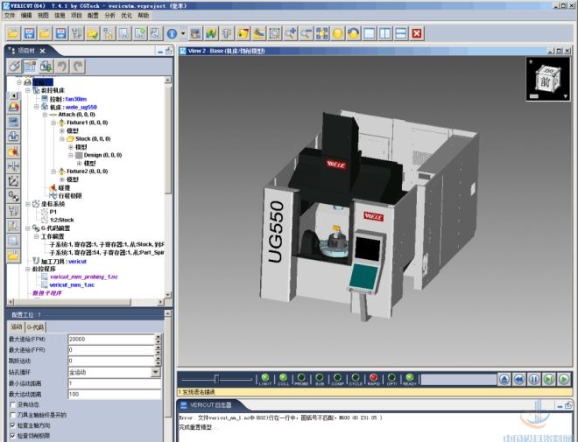Viewport: 578px width, 442px height.
Task: Open the 优化 menu
Action: (126, 16)
